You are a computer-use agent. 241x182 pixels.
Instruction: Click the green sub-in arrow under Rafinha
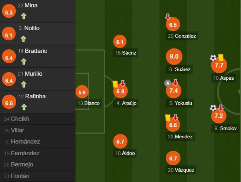pos(24,107)
